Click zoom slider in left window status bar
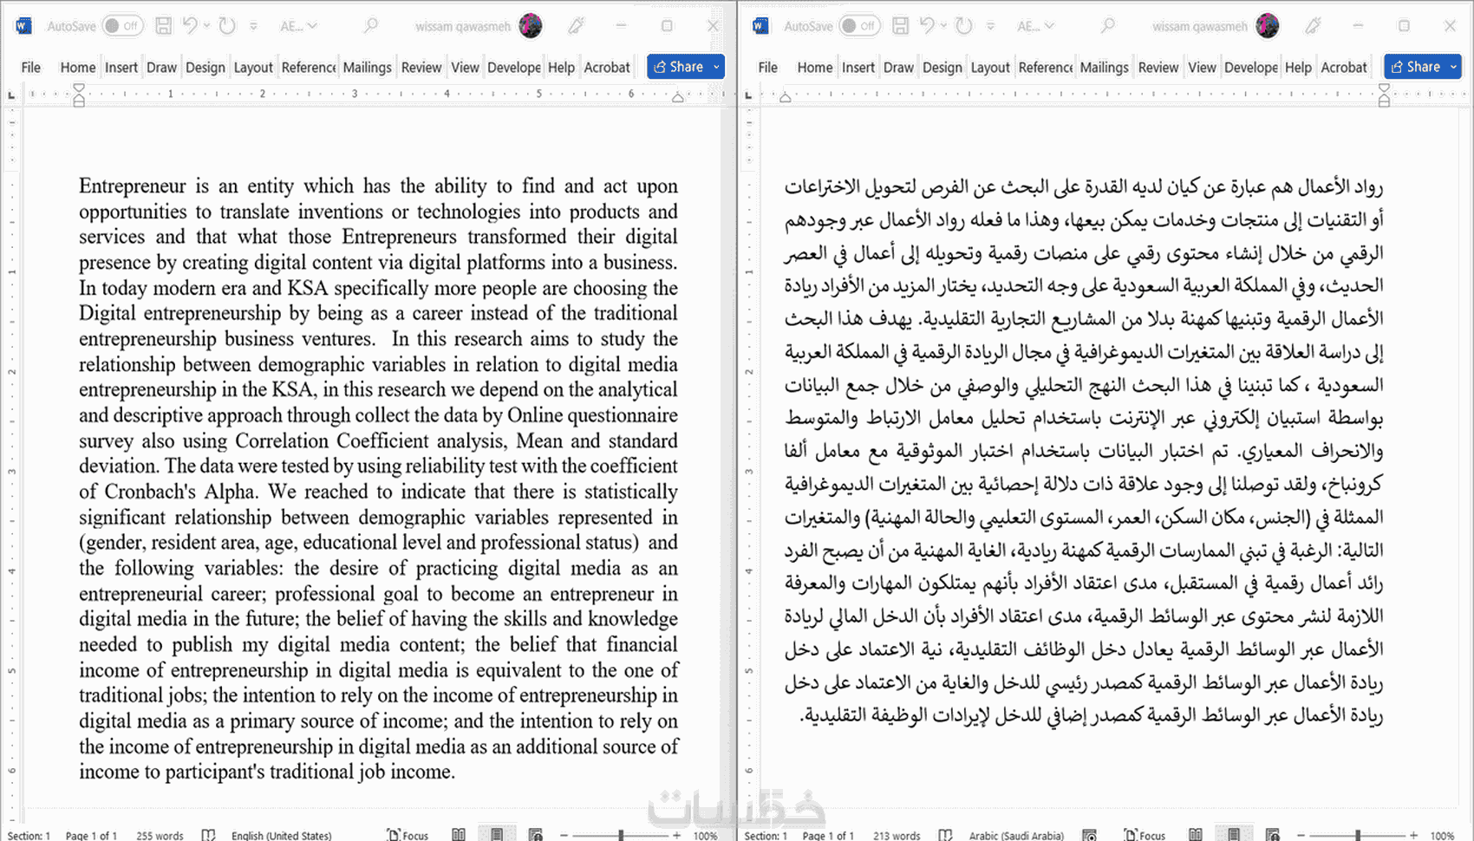Viewport: 1474px width, 841px height. point(621,835)
